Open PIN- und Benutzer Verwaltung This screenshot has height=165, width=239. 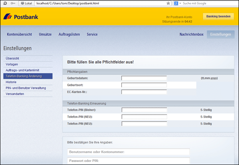(x=28, y=88)
